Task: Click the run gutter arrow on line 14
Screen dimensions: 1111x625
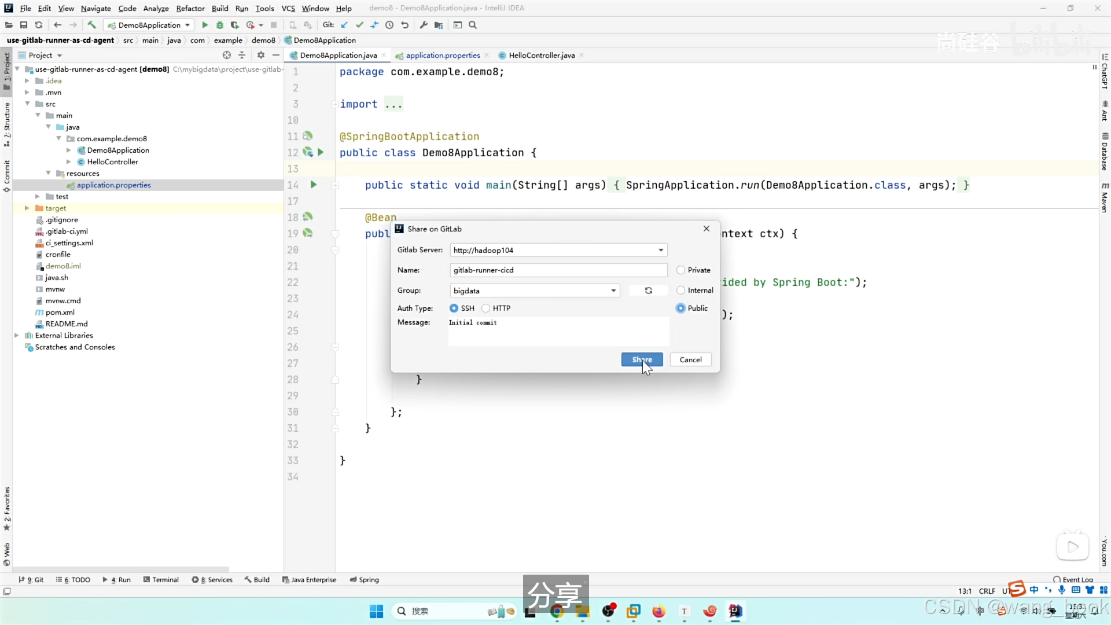Action: pyautogui.click(x=314, y=185)
